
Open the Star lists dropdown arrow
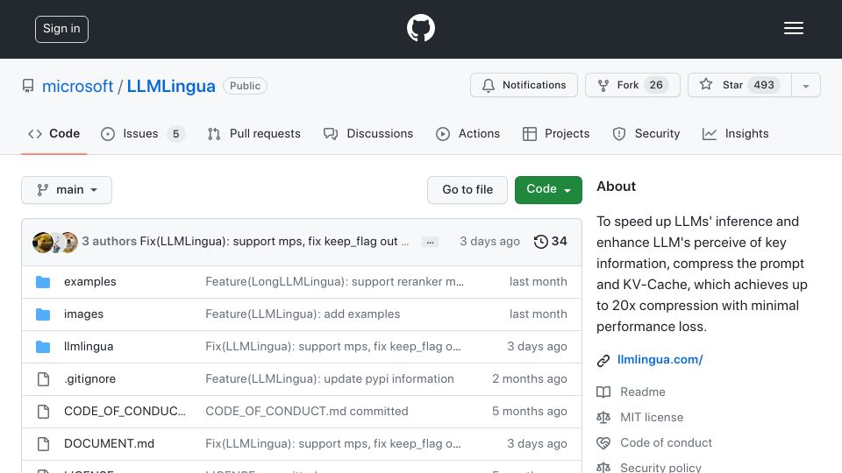(806, 85)
